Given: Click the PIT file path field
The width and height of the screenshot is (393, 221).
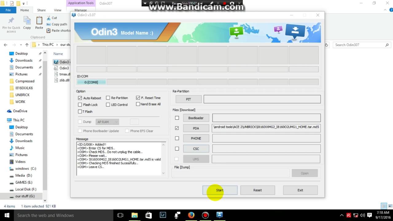Looking at the screenshot, I should click(262, 99).
